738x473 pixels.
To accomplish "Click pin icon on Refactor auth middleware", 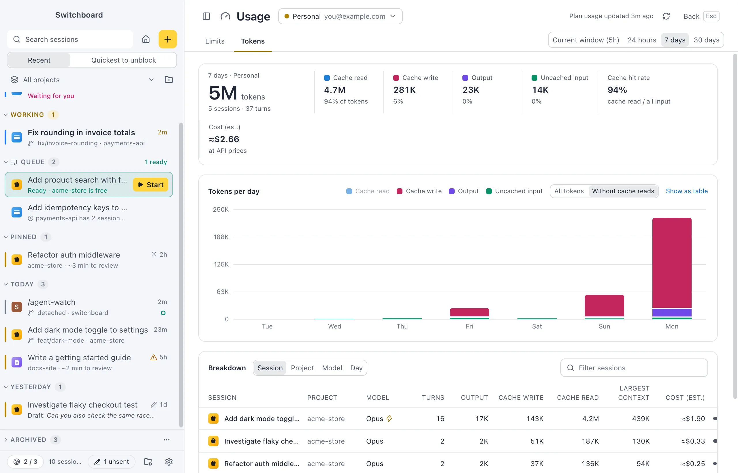I will [154, 255].
